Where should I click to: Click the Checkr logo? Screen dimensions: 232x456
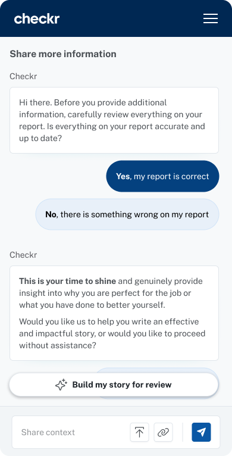[x=37, y=18]
